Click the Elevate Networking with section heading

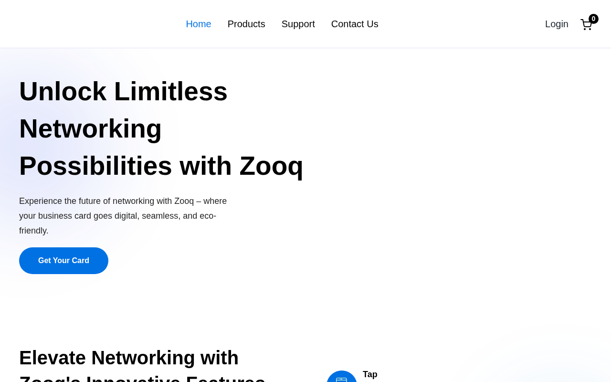point(129,358)
